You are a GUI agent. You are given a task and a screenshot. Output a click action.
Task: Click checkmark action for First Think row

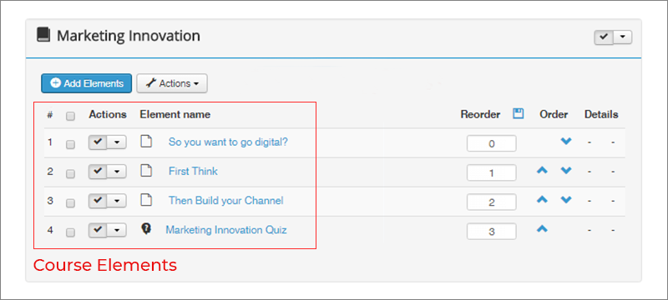(x=98, y=172)
